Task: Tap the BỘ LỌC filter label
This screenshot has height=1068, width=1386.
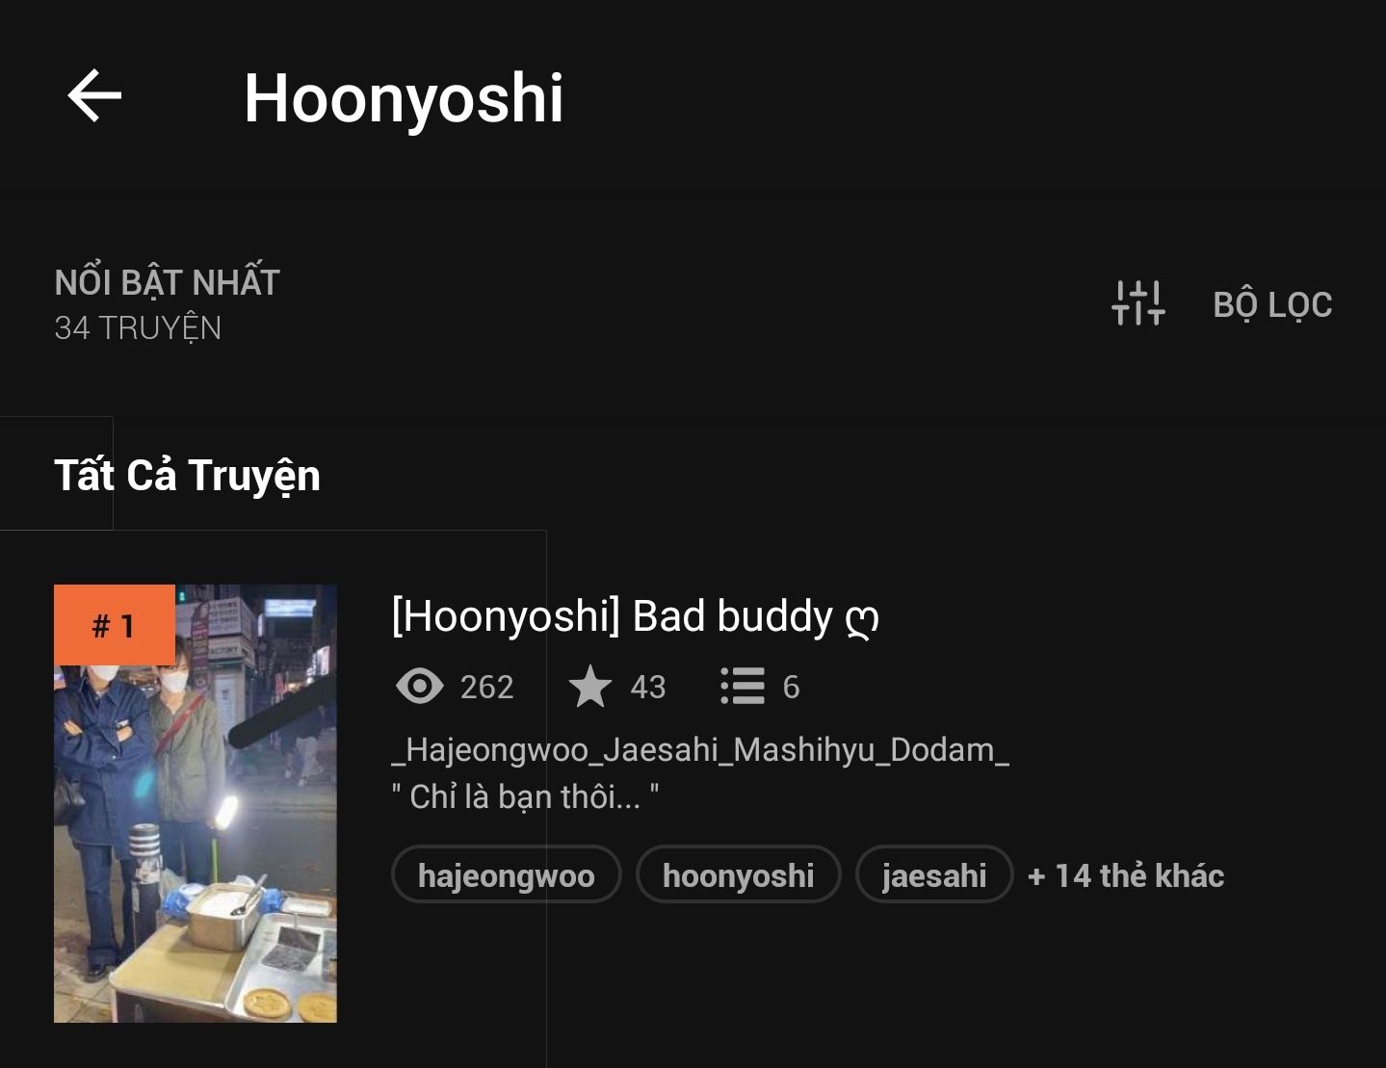Action: point(1272,304)
